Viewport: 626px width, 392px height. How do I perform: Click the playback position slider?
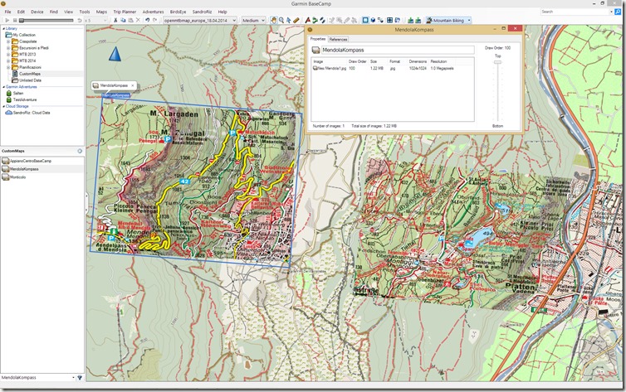click(46, 21)
